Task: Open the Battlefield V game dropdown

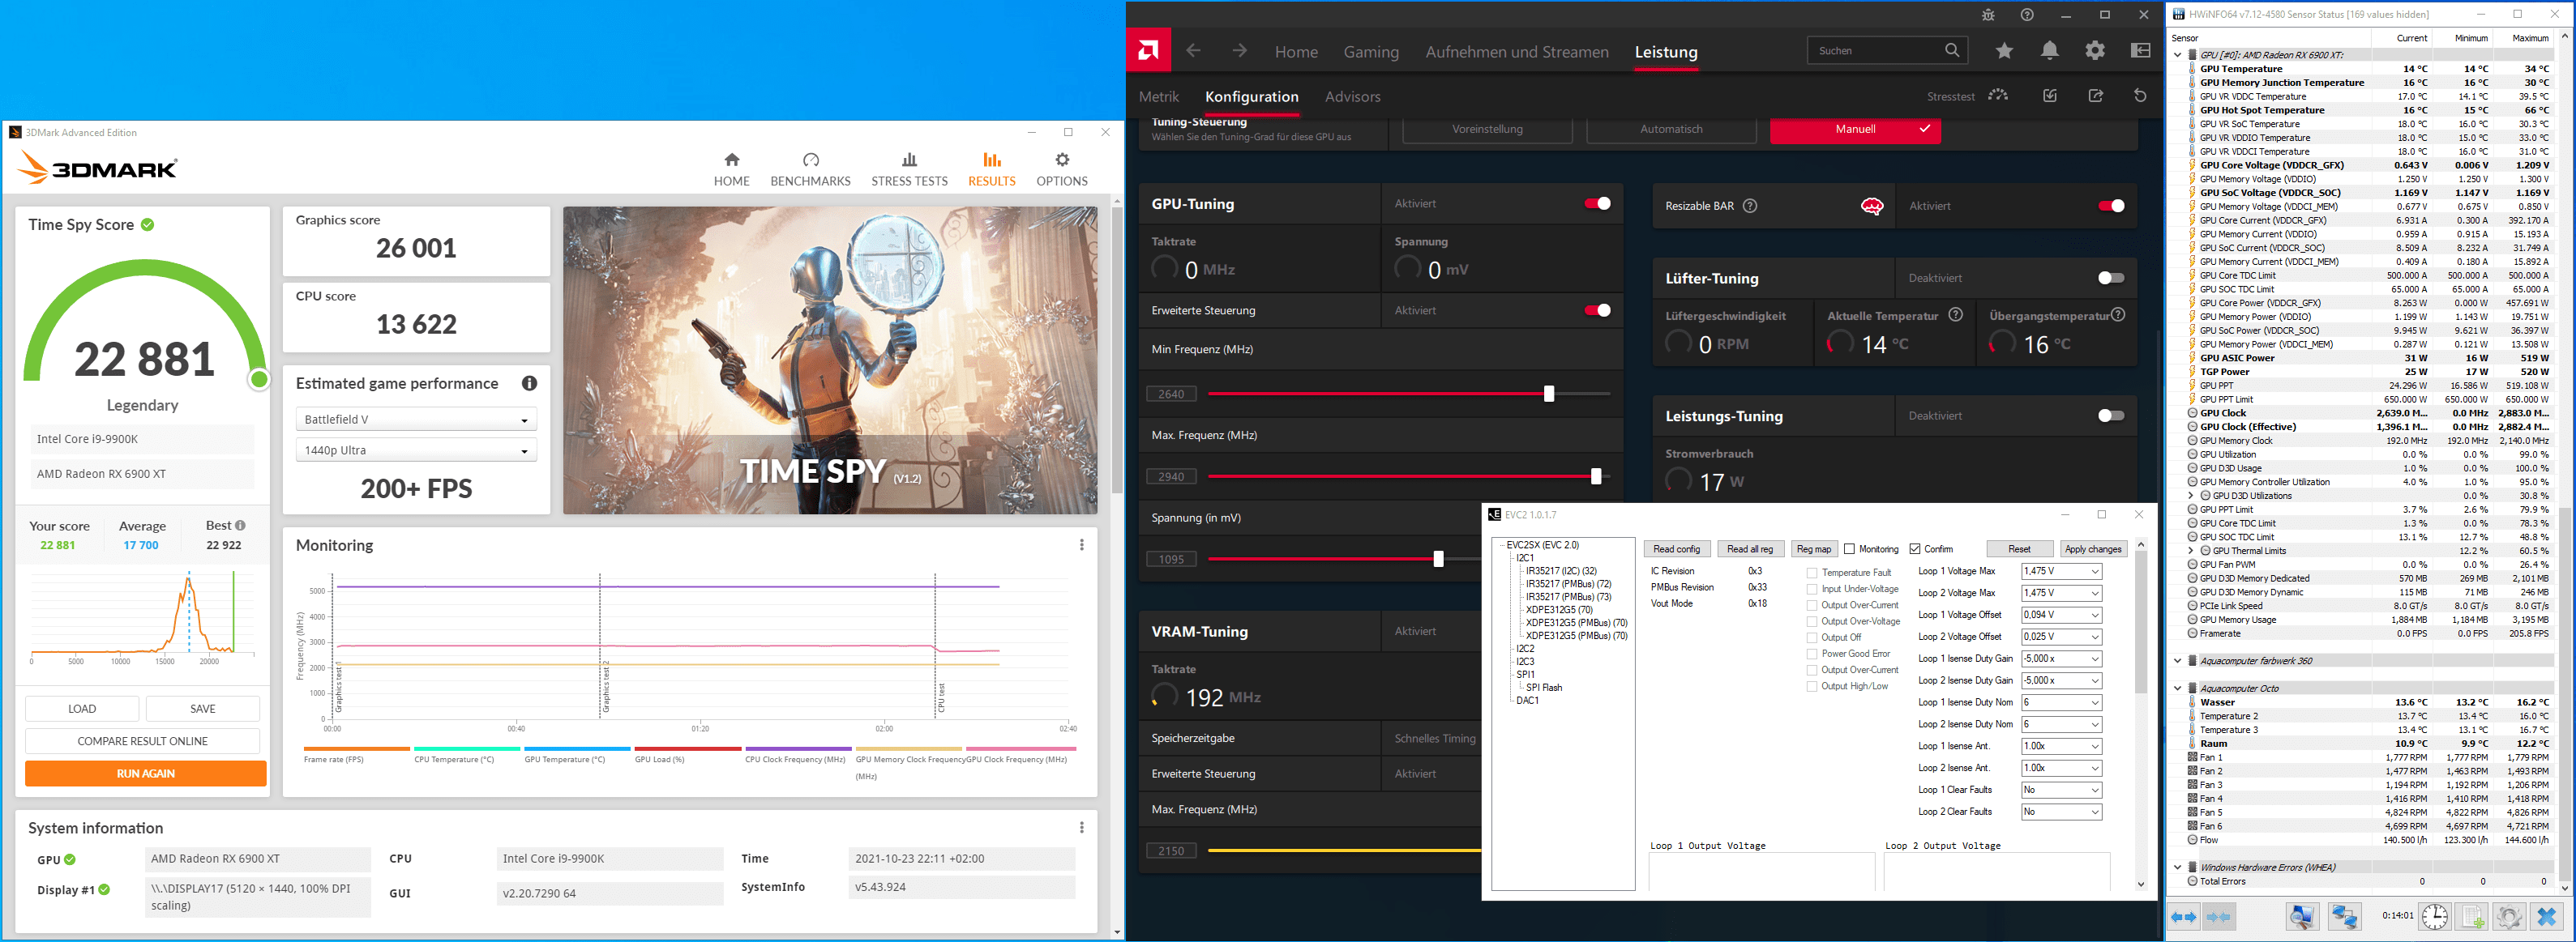Action: [x=416, y=420]
